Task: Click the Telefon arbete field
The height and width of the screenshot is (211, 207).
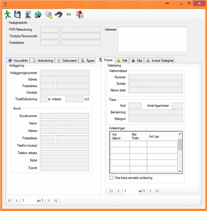Action: pos(65,153)
